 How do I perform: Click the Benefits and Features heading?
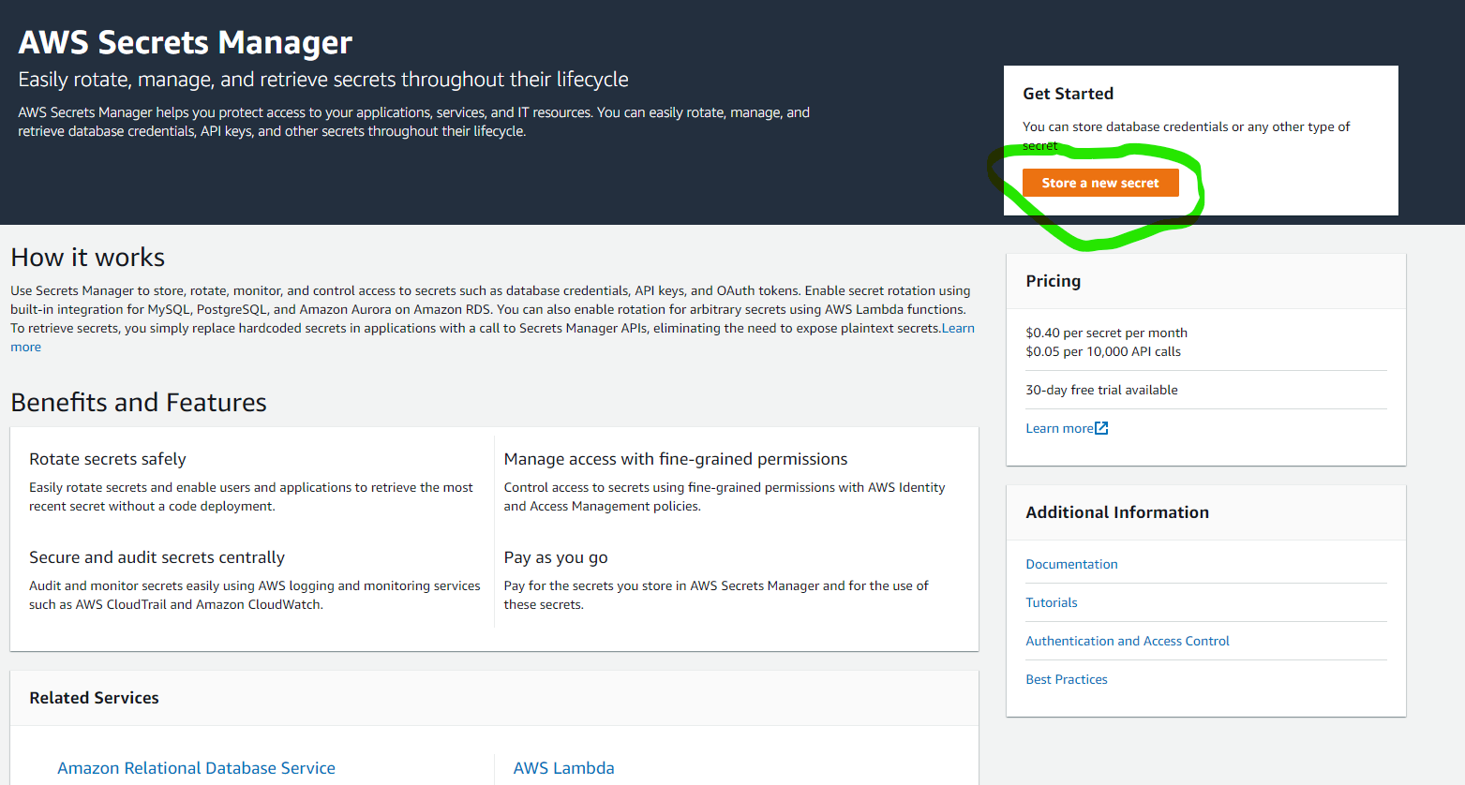(138, 401)
